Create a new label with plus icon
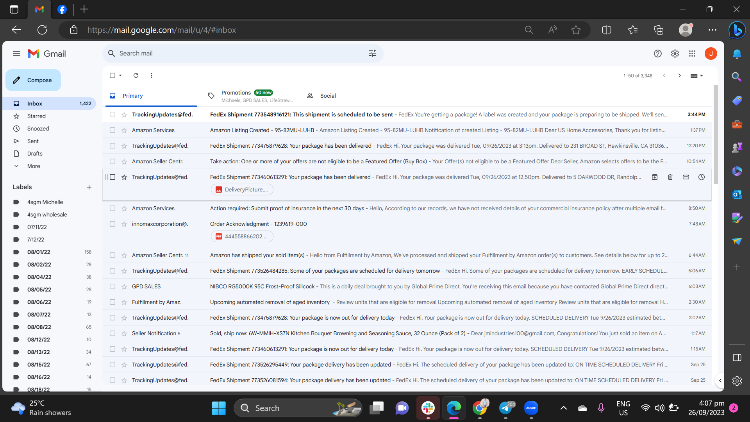 coord(89,187)
